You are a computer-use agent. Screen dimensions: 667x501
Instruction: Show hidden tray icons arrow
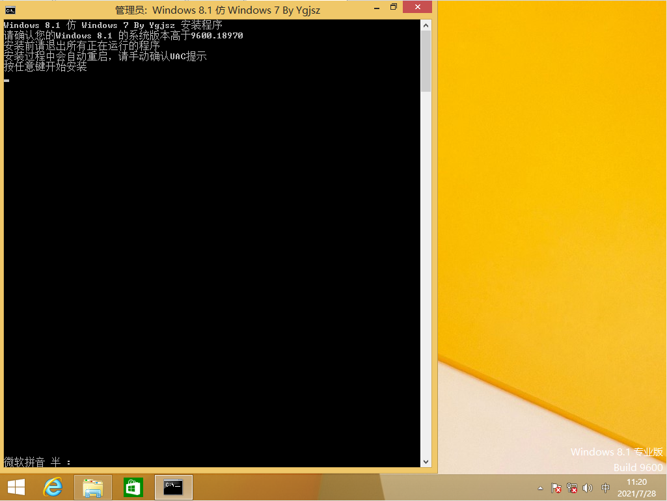pos(540,488)
